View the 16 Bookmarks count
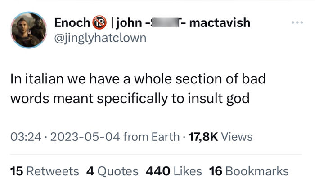 (x=249, y=171)
